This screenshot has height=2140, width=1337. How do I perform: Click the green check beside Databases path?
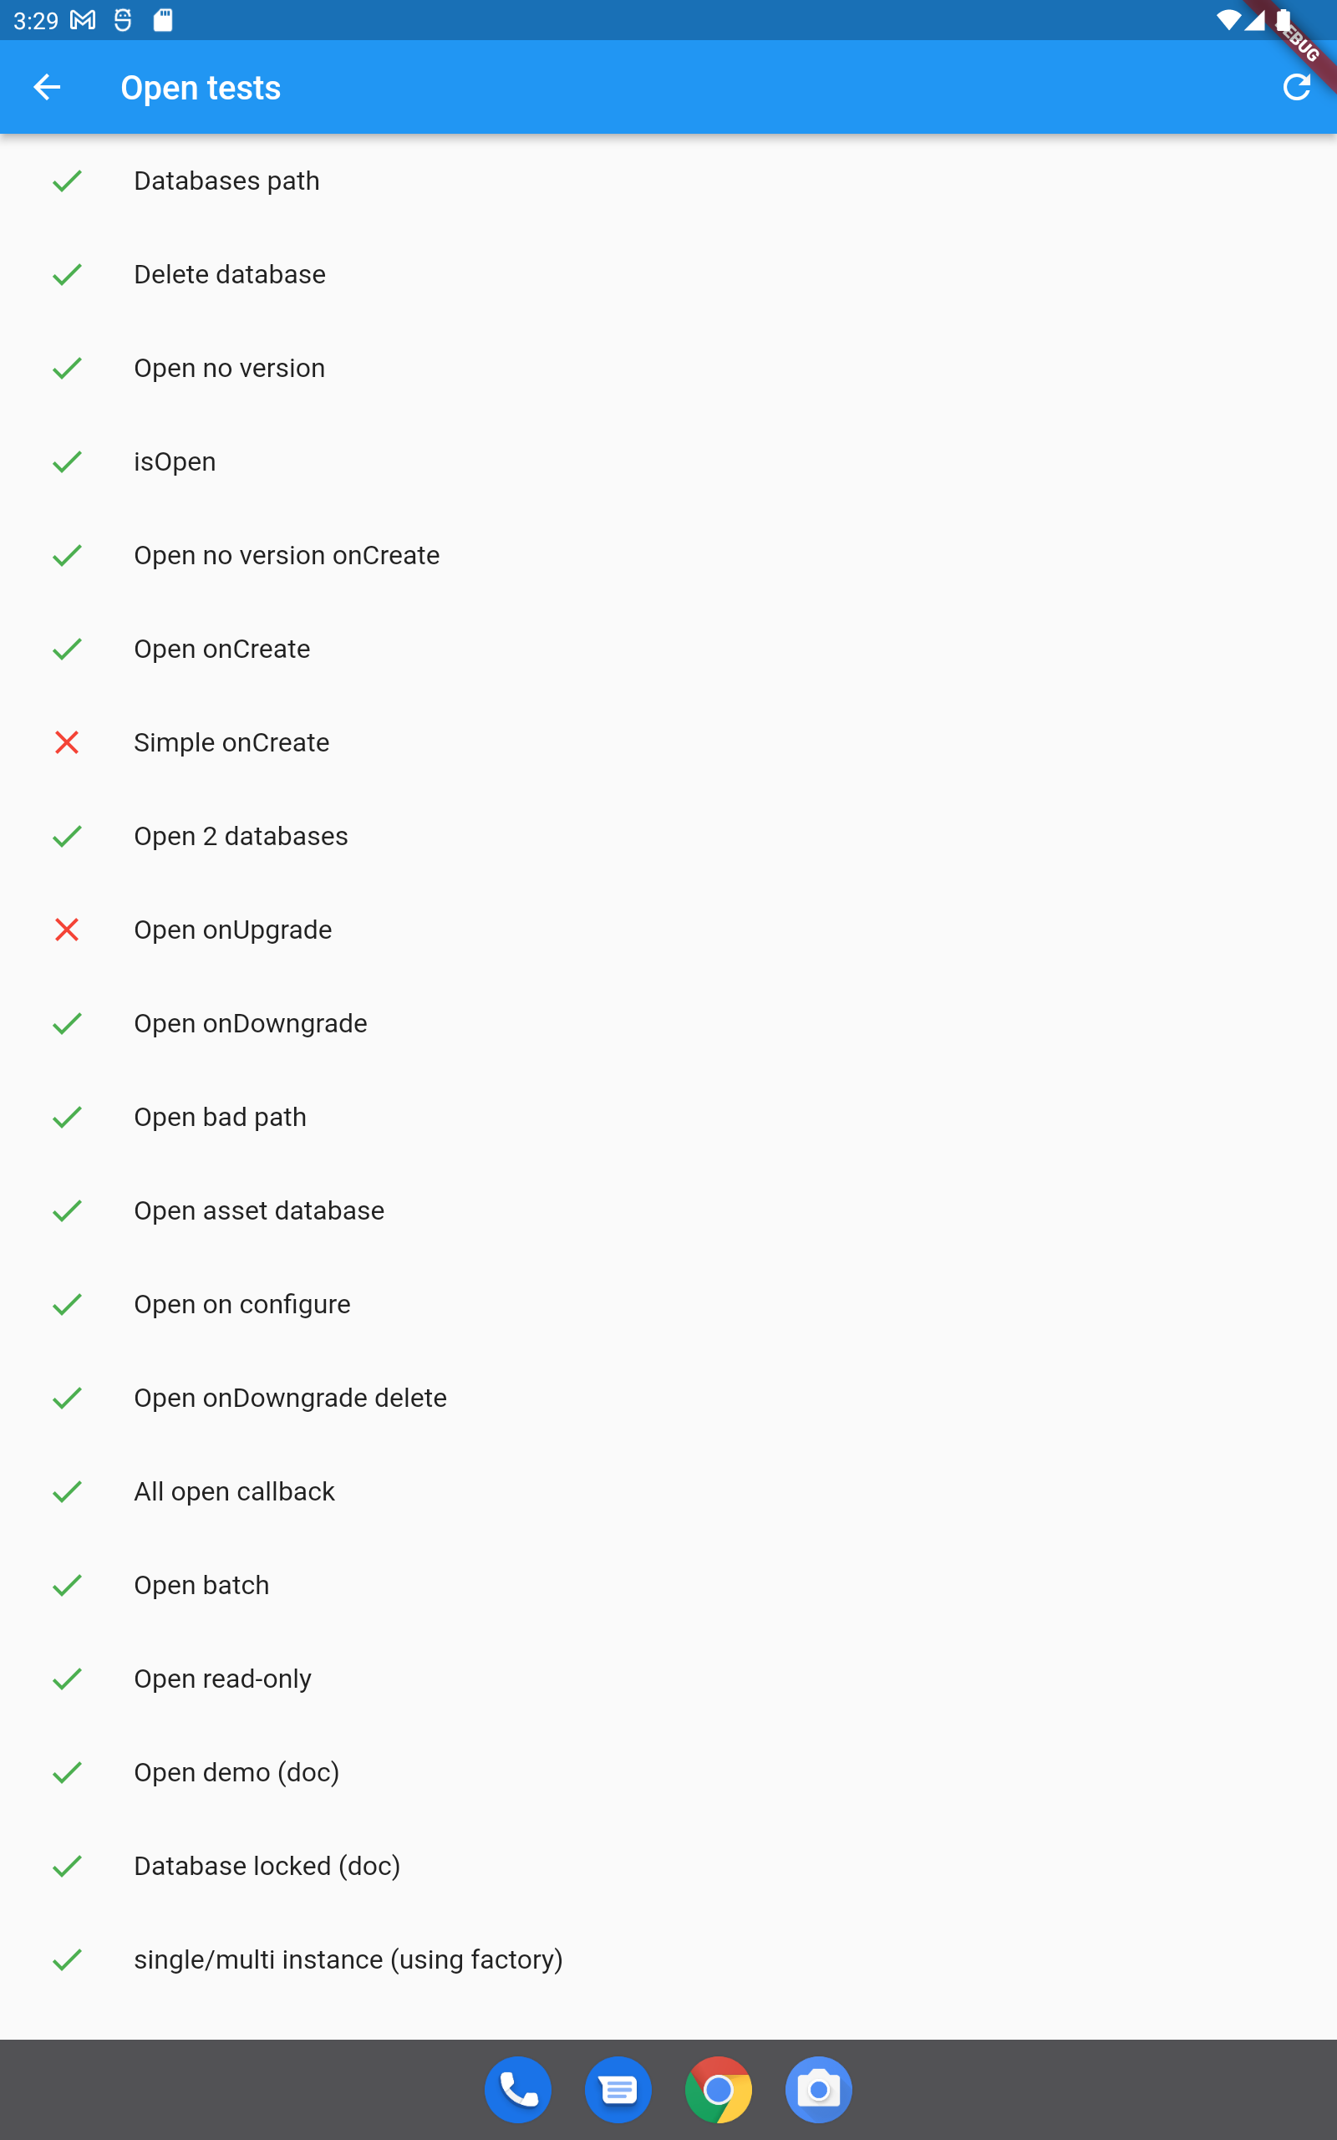click(x=68, y=181)
